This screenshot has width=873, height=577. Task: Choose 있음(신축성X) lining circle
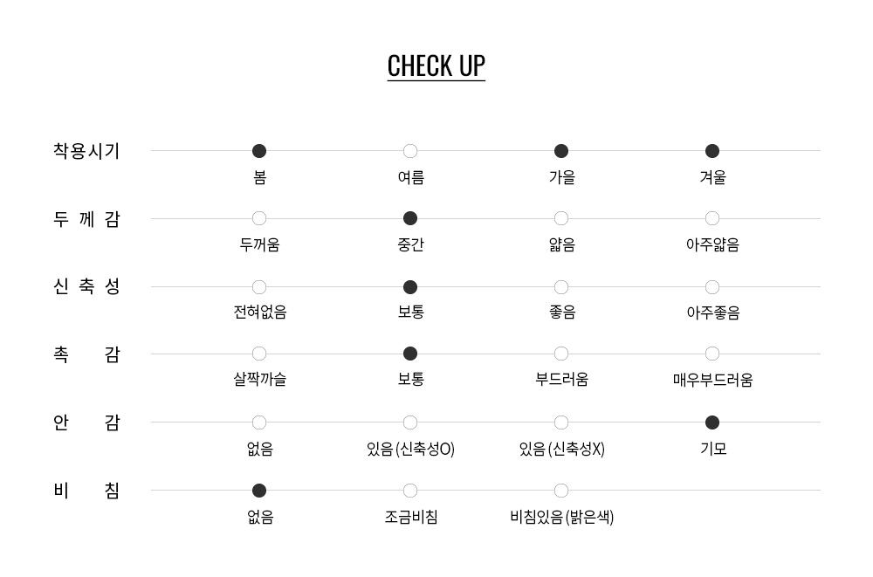click(x=561, y=422)
